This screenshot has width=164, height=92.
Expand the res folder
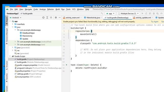pos(13,51)
